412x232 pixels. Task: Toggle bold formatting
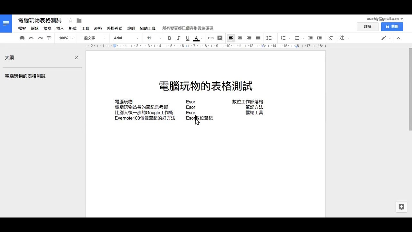coord(169,38)
